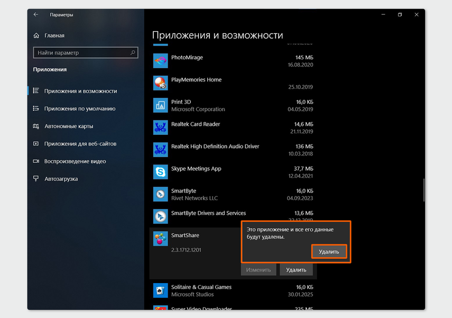This screenshot has height=318, width=452.
Task: Open Автозагрузка startup settings
Action: click(x=61, y=179)
